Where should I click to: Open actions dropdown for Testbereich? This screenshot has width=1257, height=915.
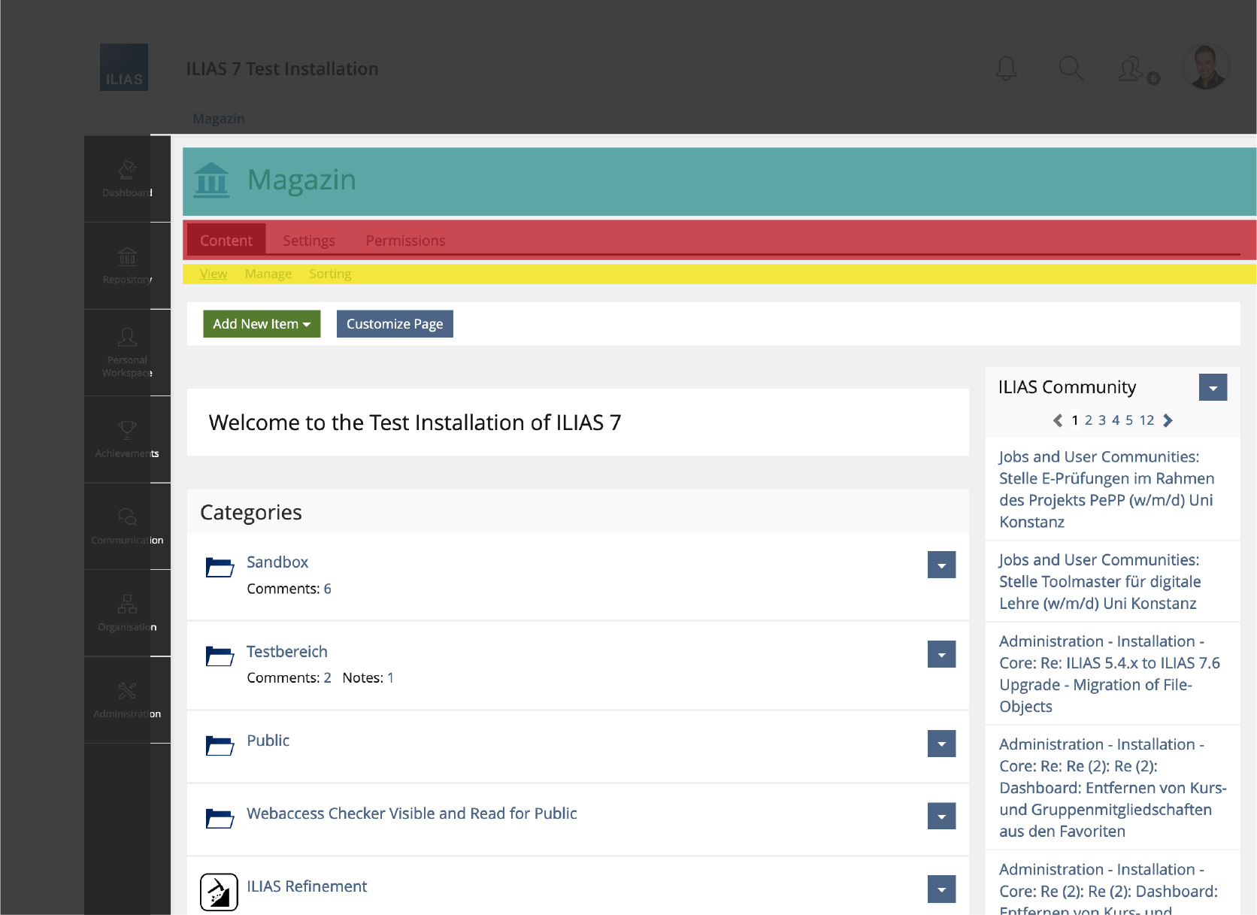(941, 654)
